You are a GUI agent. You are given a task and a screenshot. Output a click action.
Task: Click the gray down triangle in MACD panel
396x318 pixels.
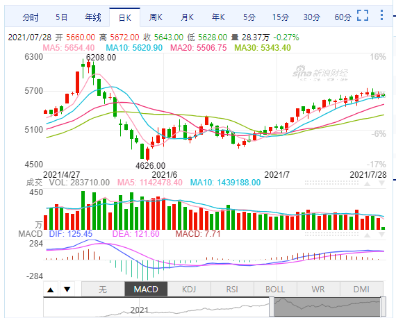(382, 235)
